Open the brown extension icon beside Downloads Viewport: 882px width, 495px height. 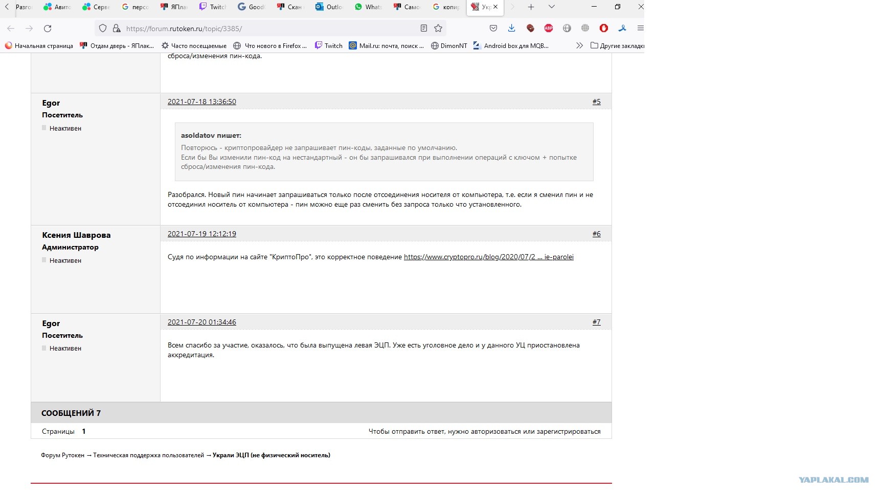tap(530, 29)
